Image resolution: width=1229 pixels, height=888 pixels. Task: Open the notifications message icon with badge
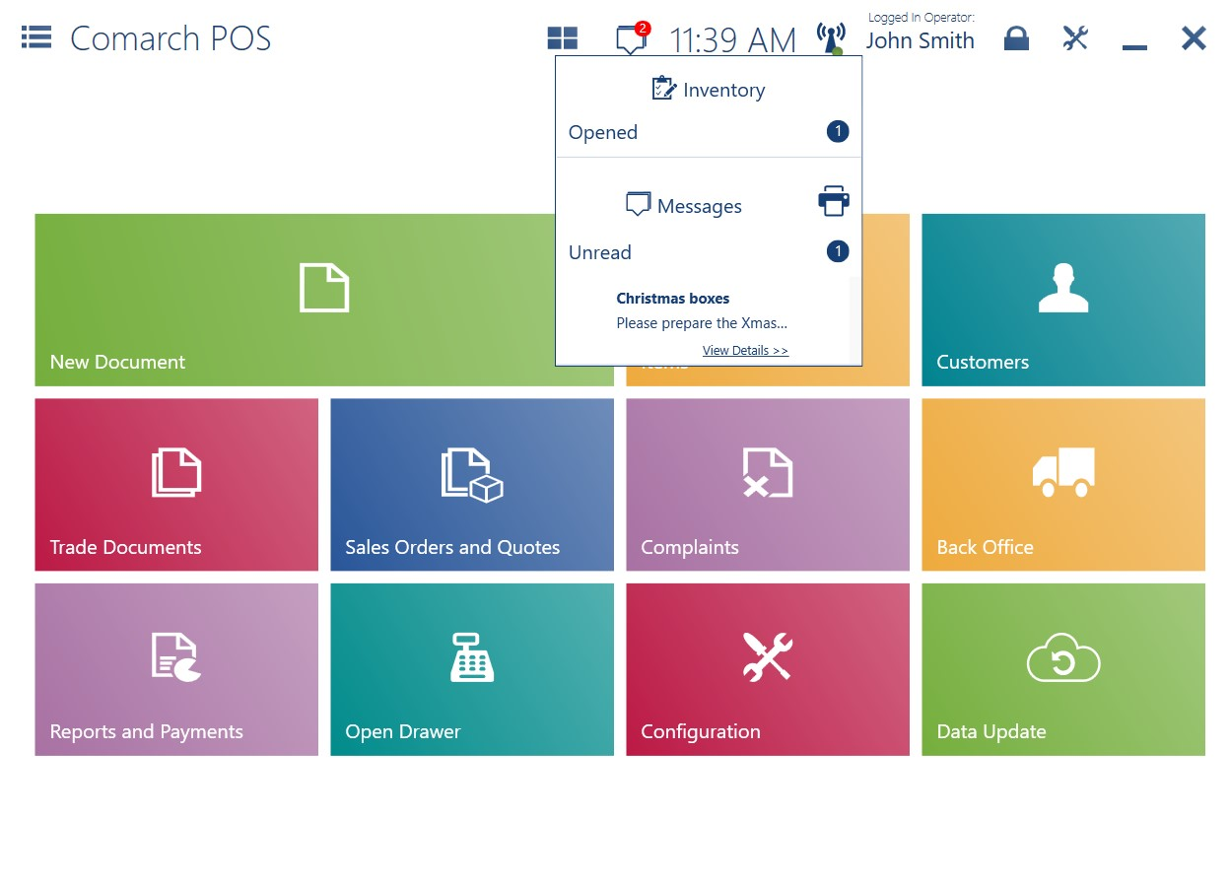tap(632, 38)
